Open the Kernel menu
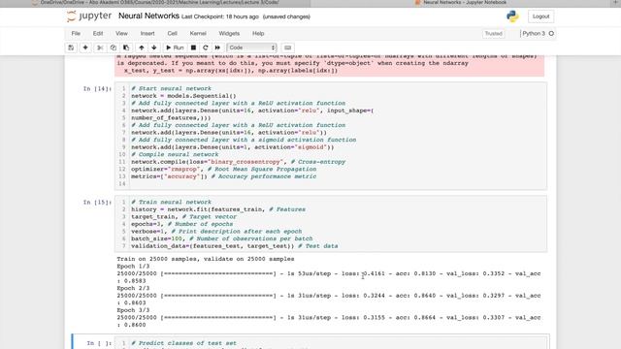 [198, 34]
